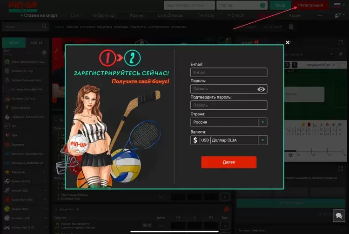
Task: Click the Евролига basketball icon
Action: [x=7, y=145]
